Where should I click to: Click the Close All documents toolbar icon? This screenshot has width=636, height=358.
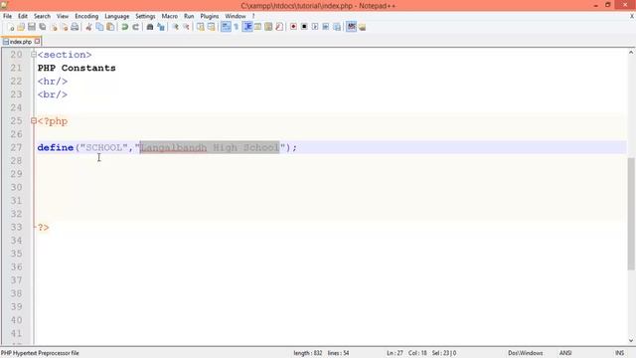click(64, 27)
